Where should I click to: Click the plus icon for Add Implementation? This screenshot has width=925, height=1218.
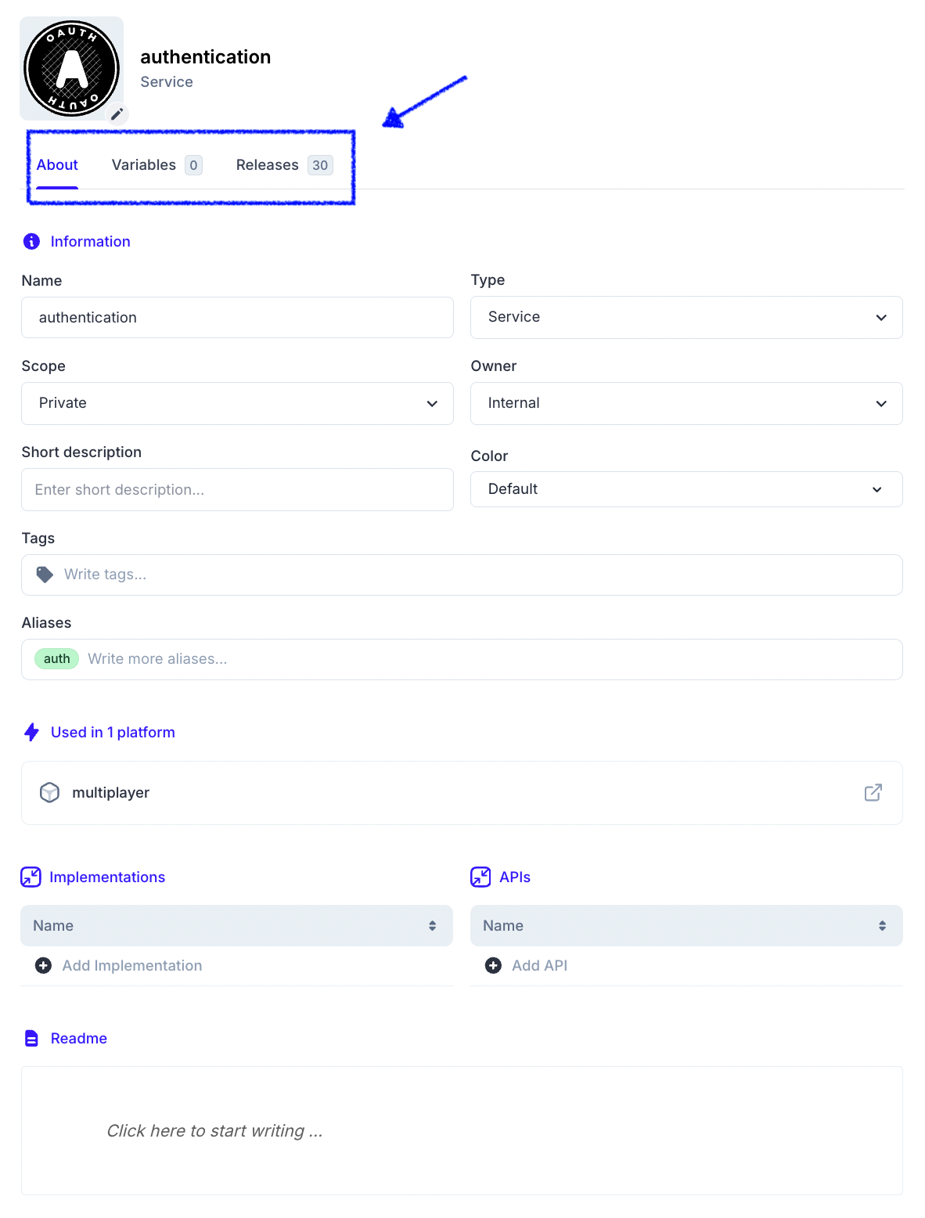click(x=44, y=966)
